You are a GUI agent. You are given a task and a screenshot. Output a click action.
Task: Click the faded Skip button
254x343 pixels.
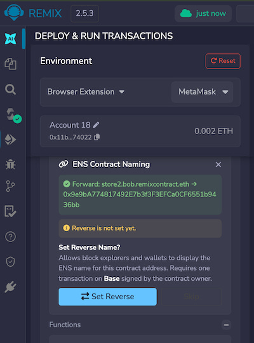point(191,297)
